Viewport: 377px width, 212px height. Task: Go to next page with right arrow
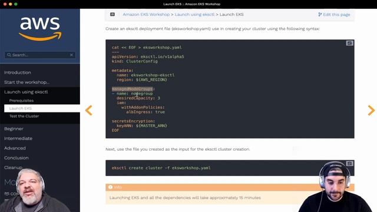(371, 110)
